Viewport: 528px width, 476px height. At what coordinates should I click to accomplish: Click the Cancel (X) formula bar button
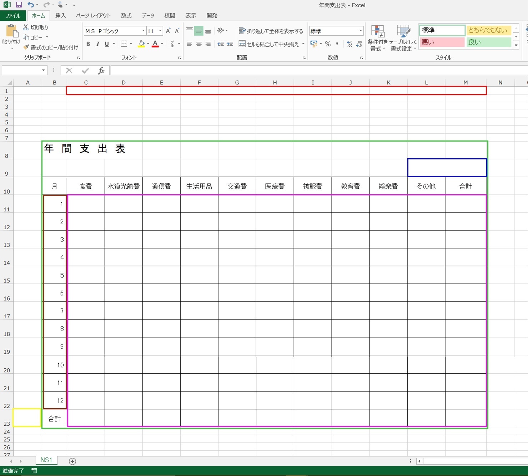[x=69, y=71]
